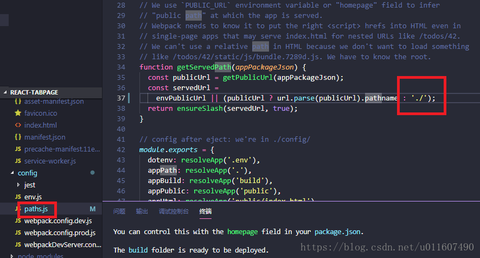Click module.exports on line 42

[x=168, y=150]
